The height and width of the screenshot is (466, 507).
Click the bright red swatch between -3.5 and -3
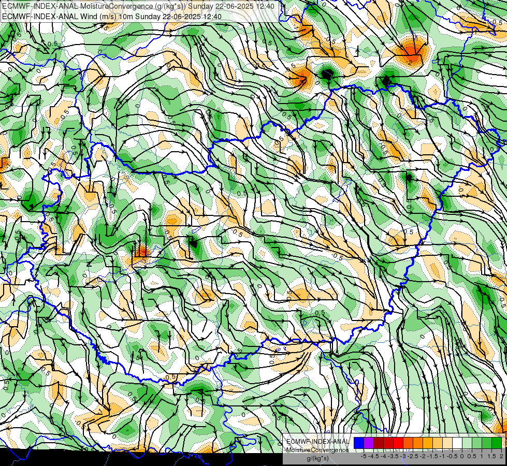[x=398, y=443]
